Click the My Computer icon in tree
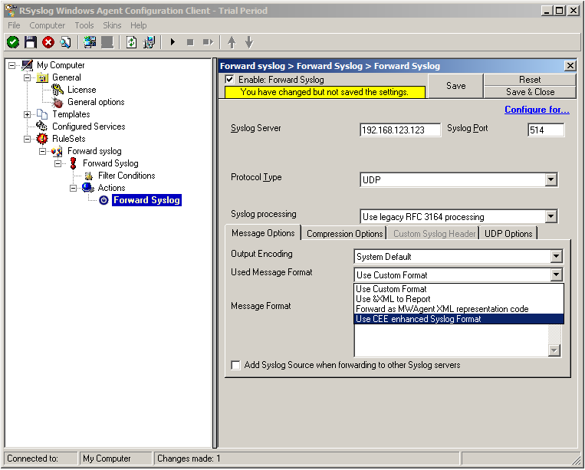 click(x=28, y=65)
